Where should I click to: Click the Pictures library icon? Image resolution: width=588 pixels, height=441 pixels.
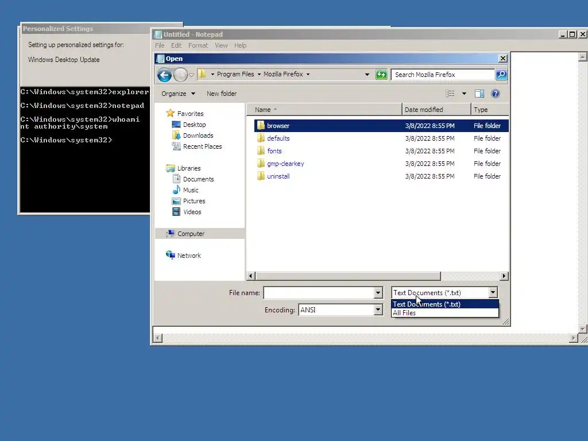pyautogui.click(x=176, y=200)
